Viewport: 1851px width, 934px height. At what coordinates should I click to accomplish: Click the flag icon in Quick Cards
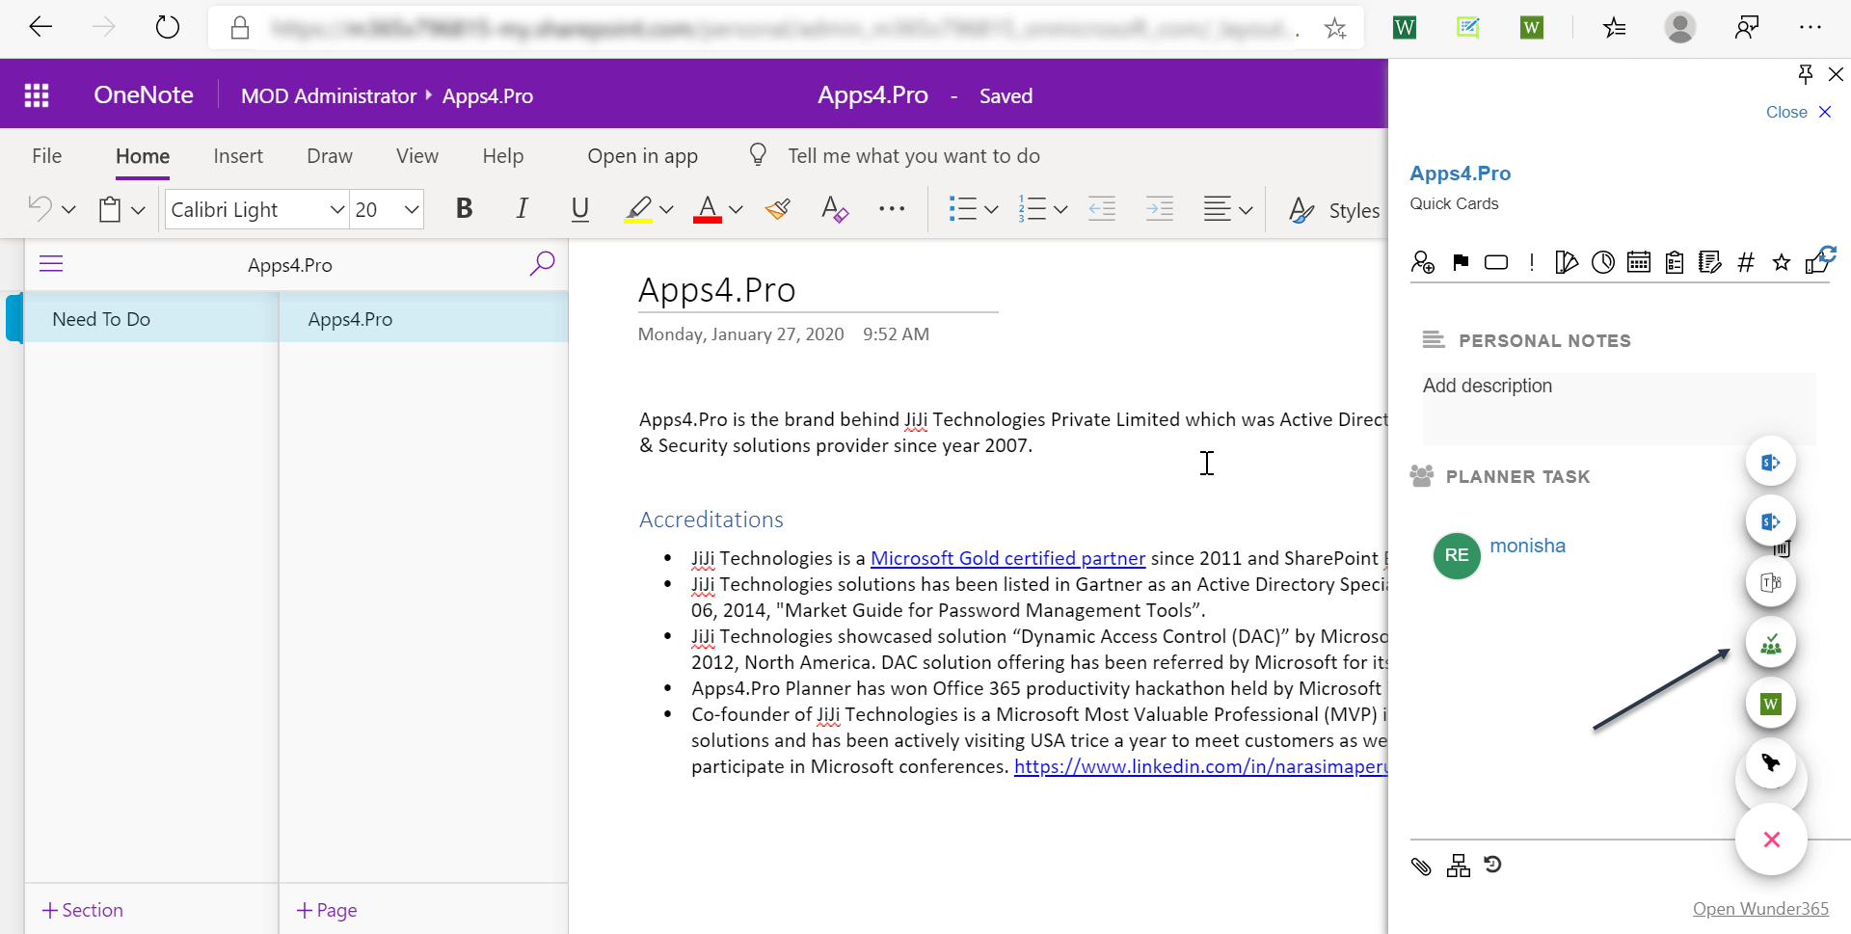(1461, 262)
